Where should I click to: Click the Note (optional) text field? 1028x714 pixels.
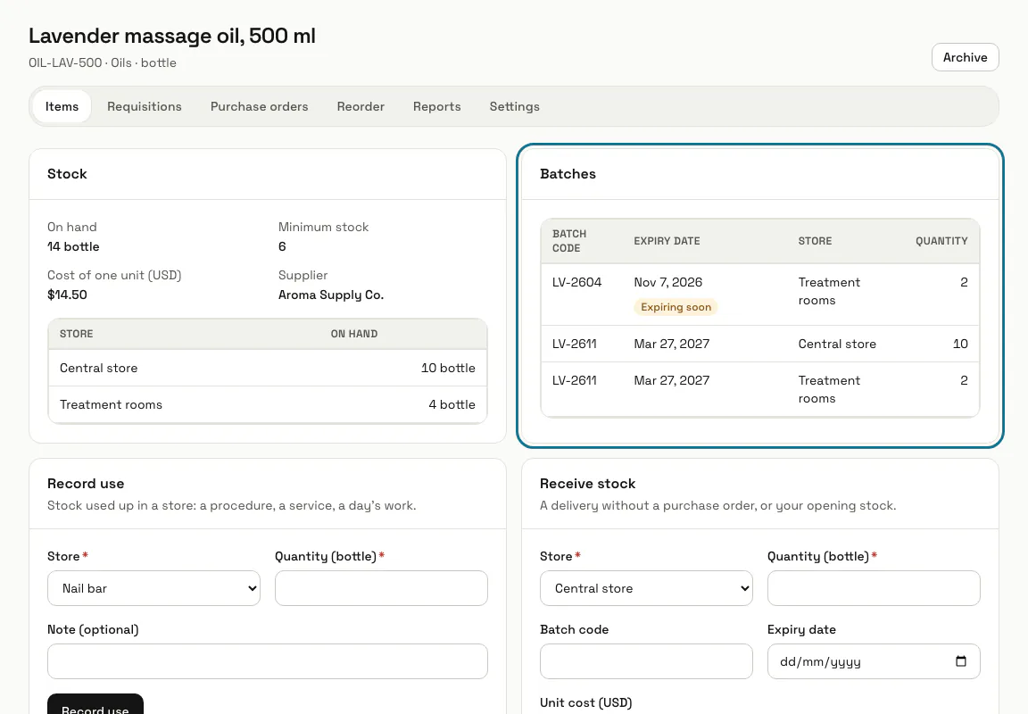(268, 660)
